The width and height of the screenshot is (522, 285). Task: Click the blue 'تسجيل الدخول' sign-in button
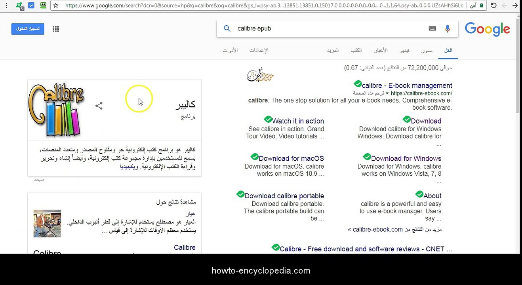tap(28, 29)
